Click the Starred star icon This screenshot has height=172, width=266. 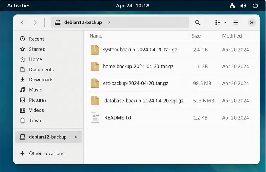point(22,49)
